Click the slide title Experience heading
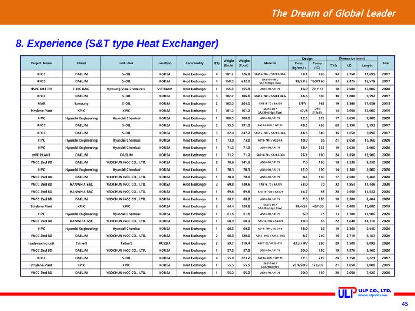The height and width of the screenshot is (311, 415). coord(117,44)
